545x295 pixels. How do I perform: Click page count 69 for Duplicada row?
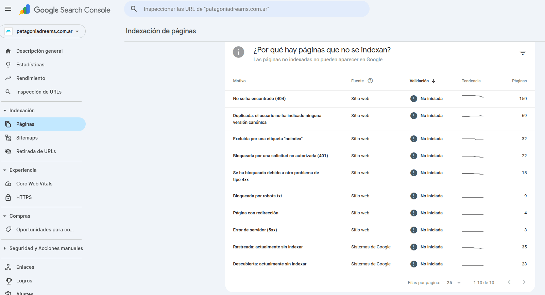tap(524, 116)
